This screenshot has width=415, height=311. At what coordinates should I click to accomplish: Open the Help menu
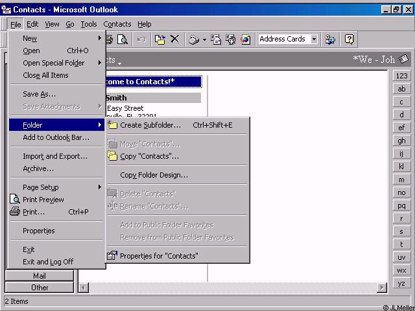144,24
